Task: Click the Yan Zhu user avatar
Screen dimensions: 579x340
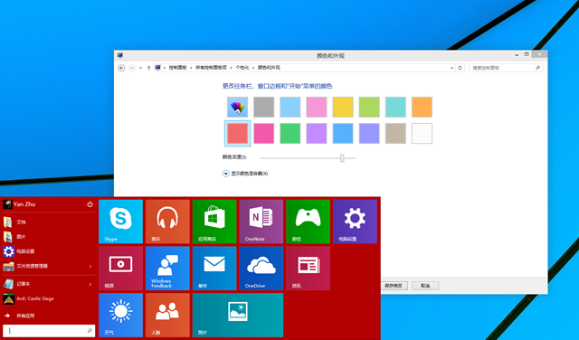Action: coord(7,204)
